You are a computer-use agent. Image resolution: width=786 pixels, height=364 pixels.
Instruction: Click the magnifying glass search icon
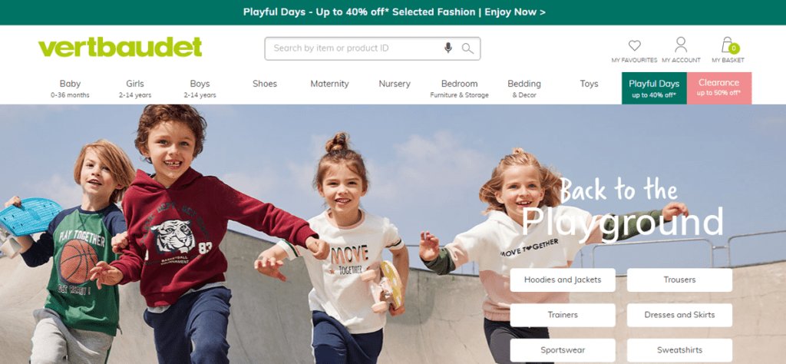(x=467, y=48)
